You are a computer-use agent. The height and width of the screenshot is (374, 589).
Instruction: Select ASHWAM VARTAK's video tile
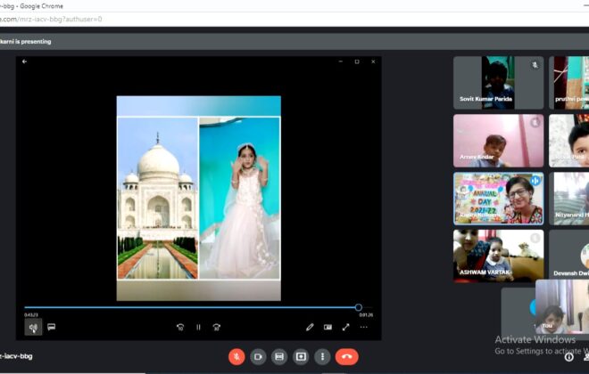point(498,256)
